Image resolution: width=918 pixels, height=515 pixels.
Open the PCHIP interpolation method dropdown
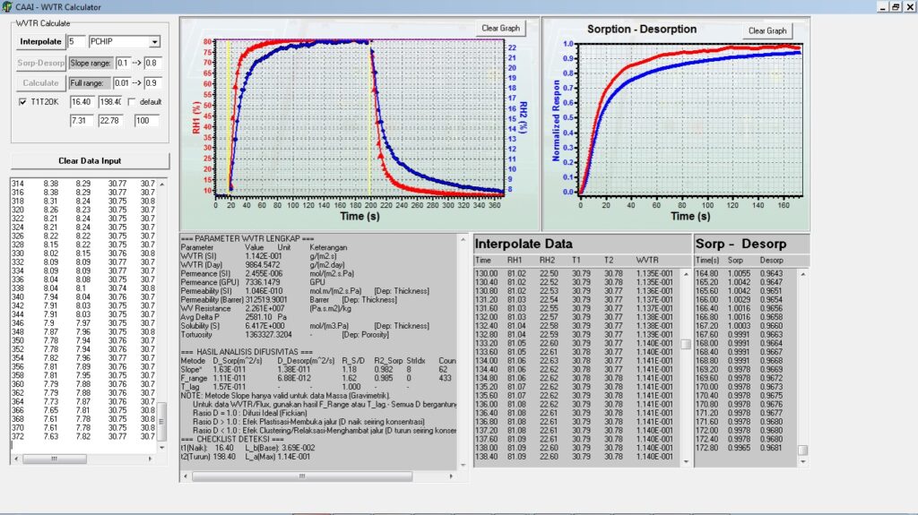tap(154, 42)
